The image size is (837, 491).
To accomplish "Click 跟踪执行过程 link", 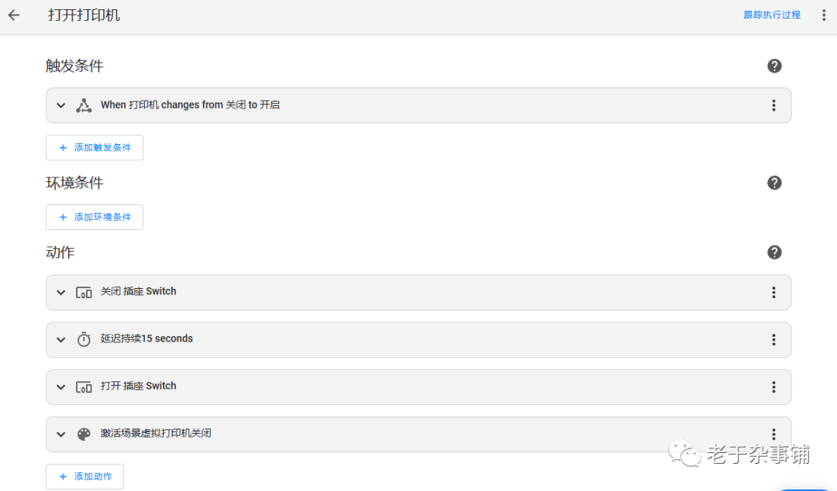I will point(772,15).
